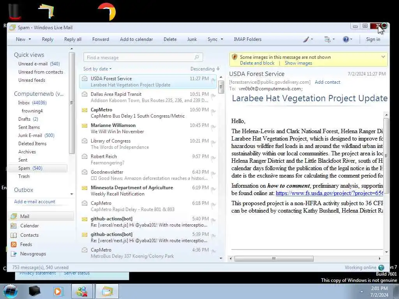Screen dimensions: 399x299
Task: Click Windows Live Mail taskbar button
Action: tap(108, 292)
